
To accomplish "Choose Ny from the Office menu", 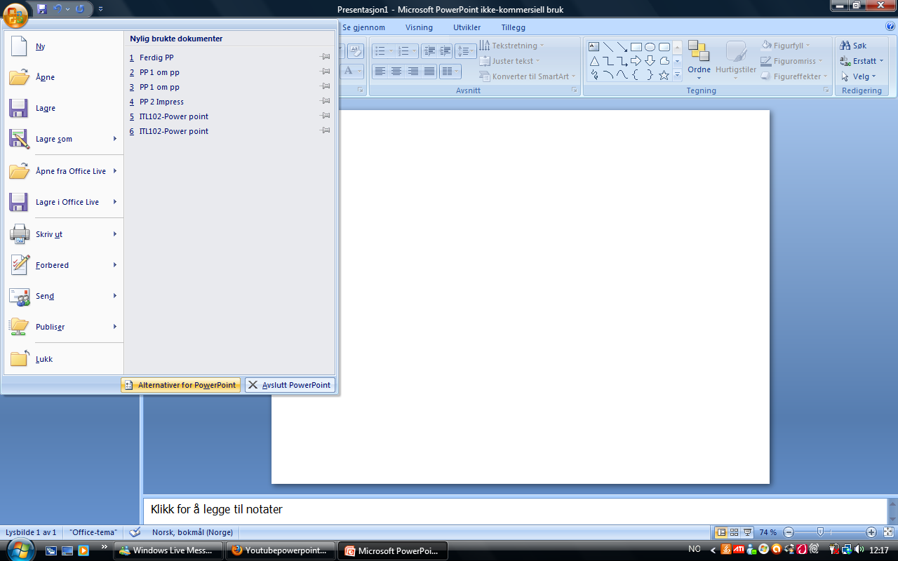I will pos(63,46).
